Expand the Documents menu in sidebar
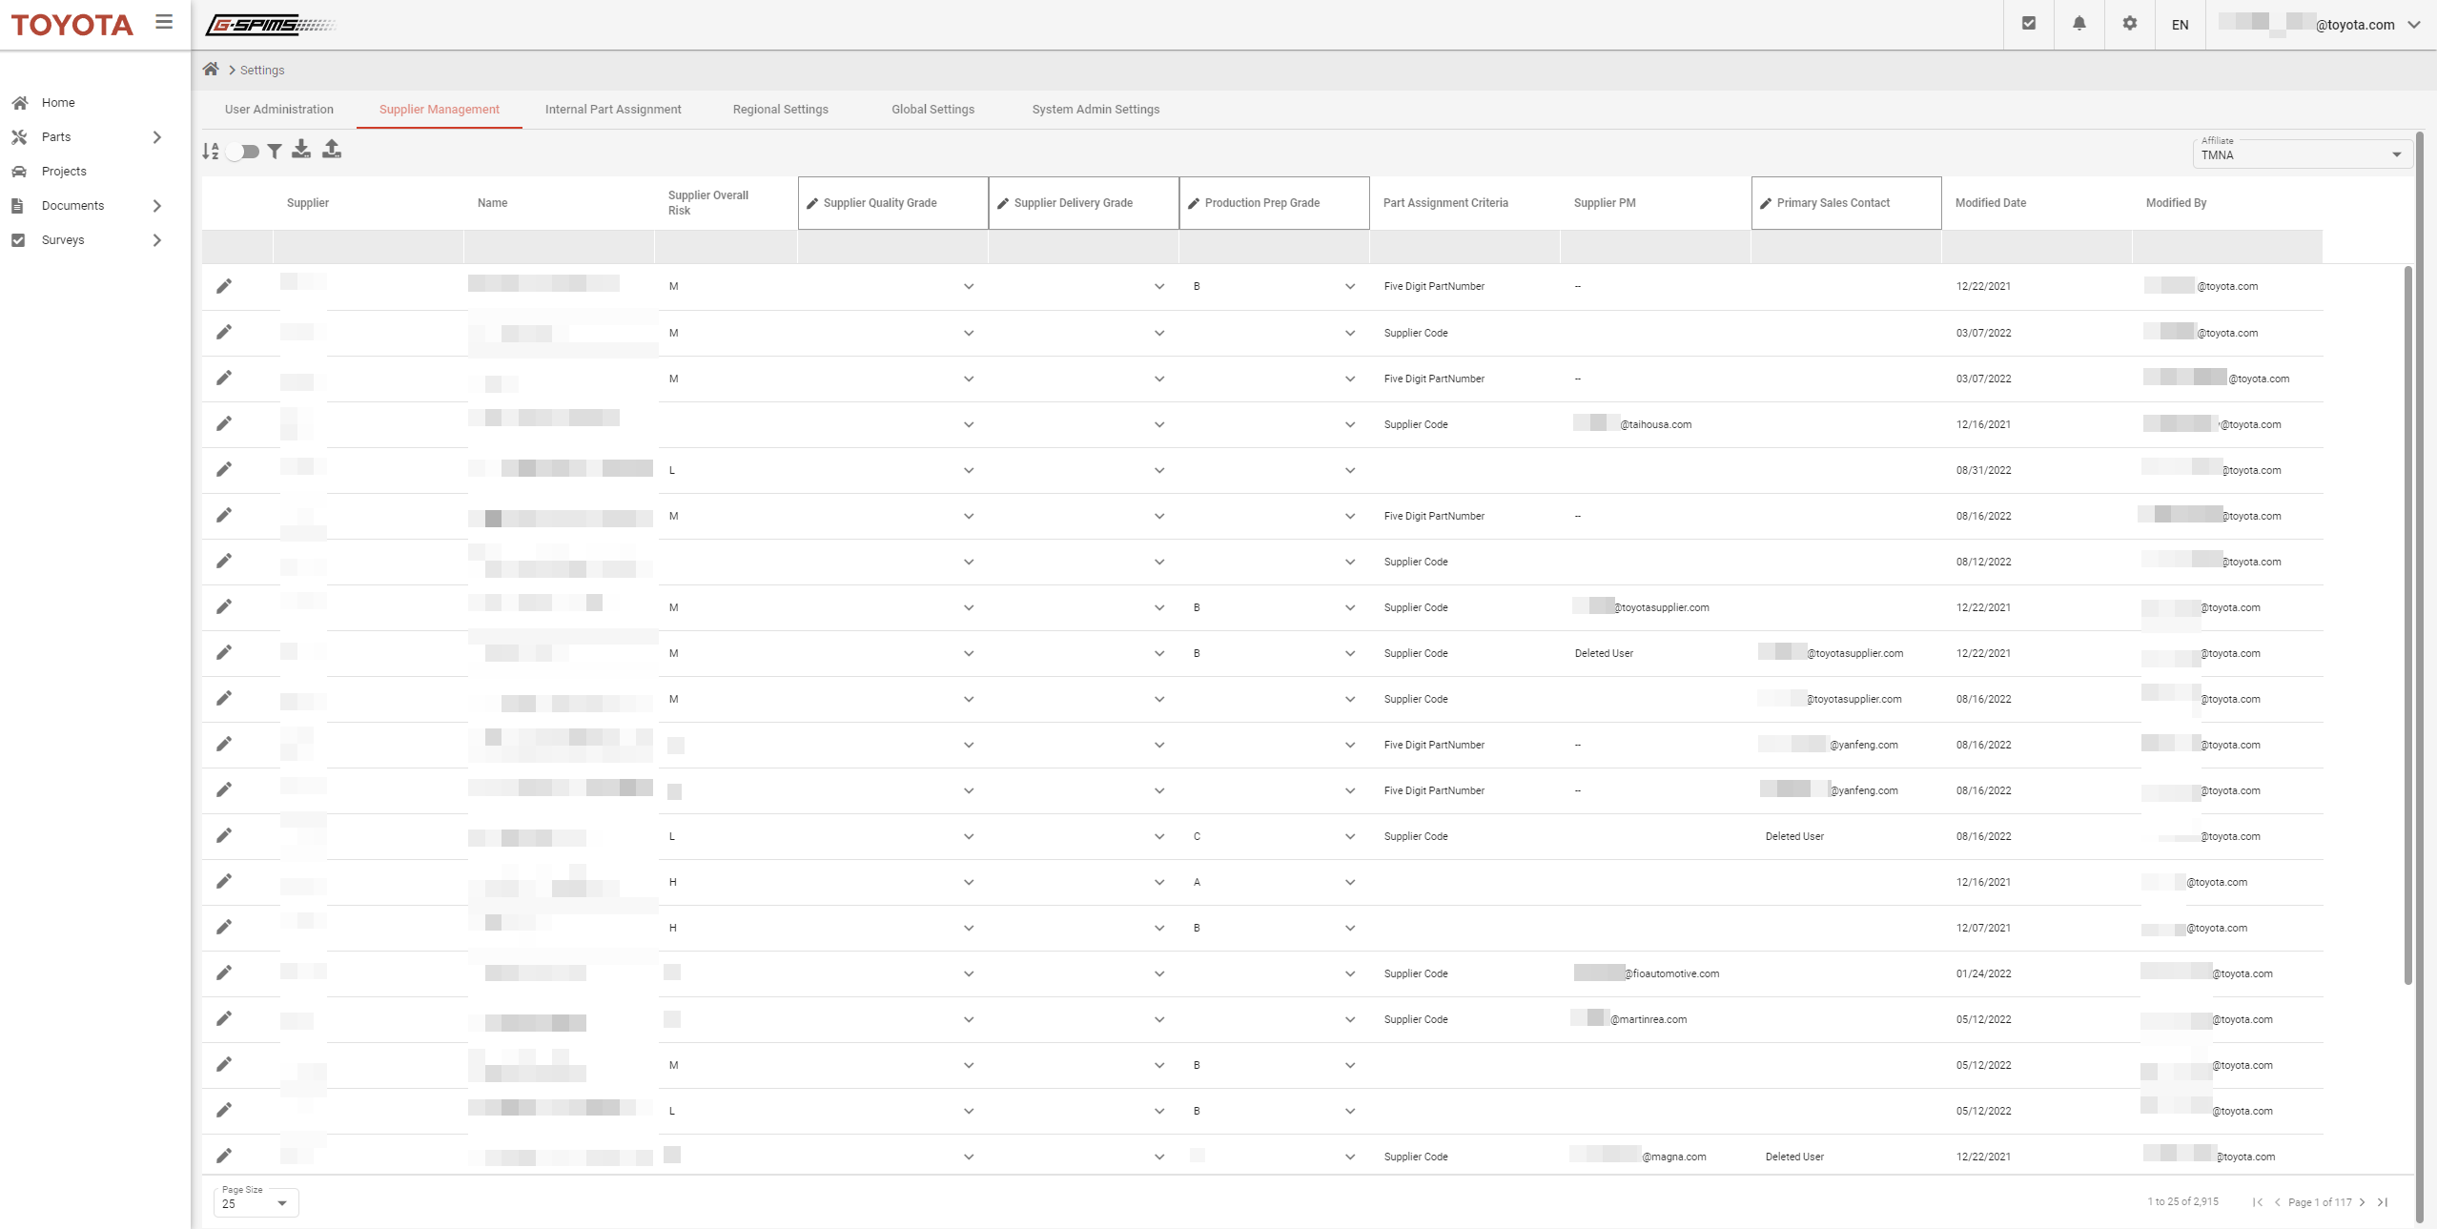2437x1229 pixels. point(157,206)
